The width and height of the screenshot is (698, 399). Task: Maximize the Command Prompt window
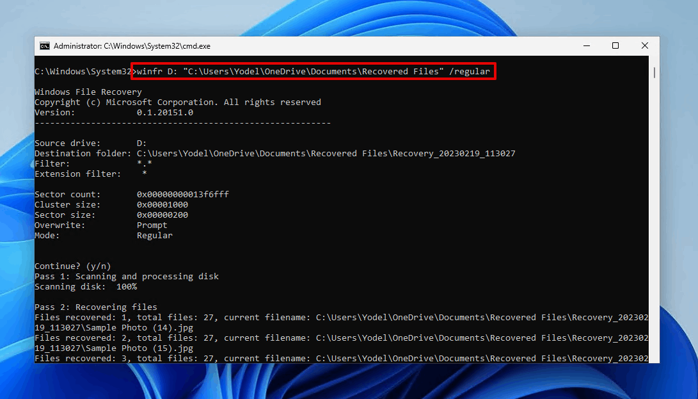click(x=615, y=46)
